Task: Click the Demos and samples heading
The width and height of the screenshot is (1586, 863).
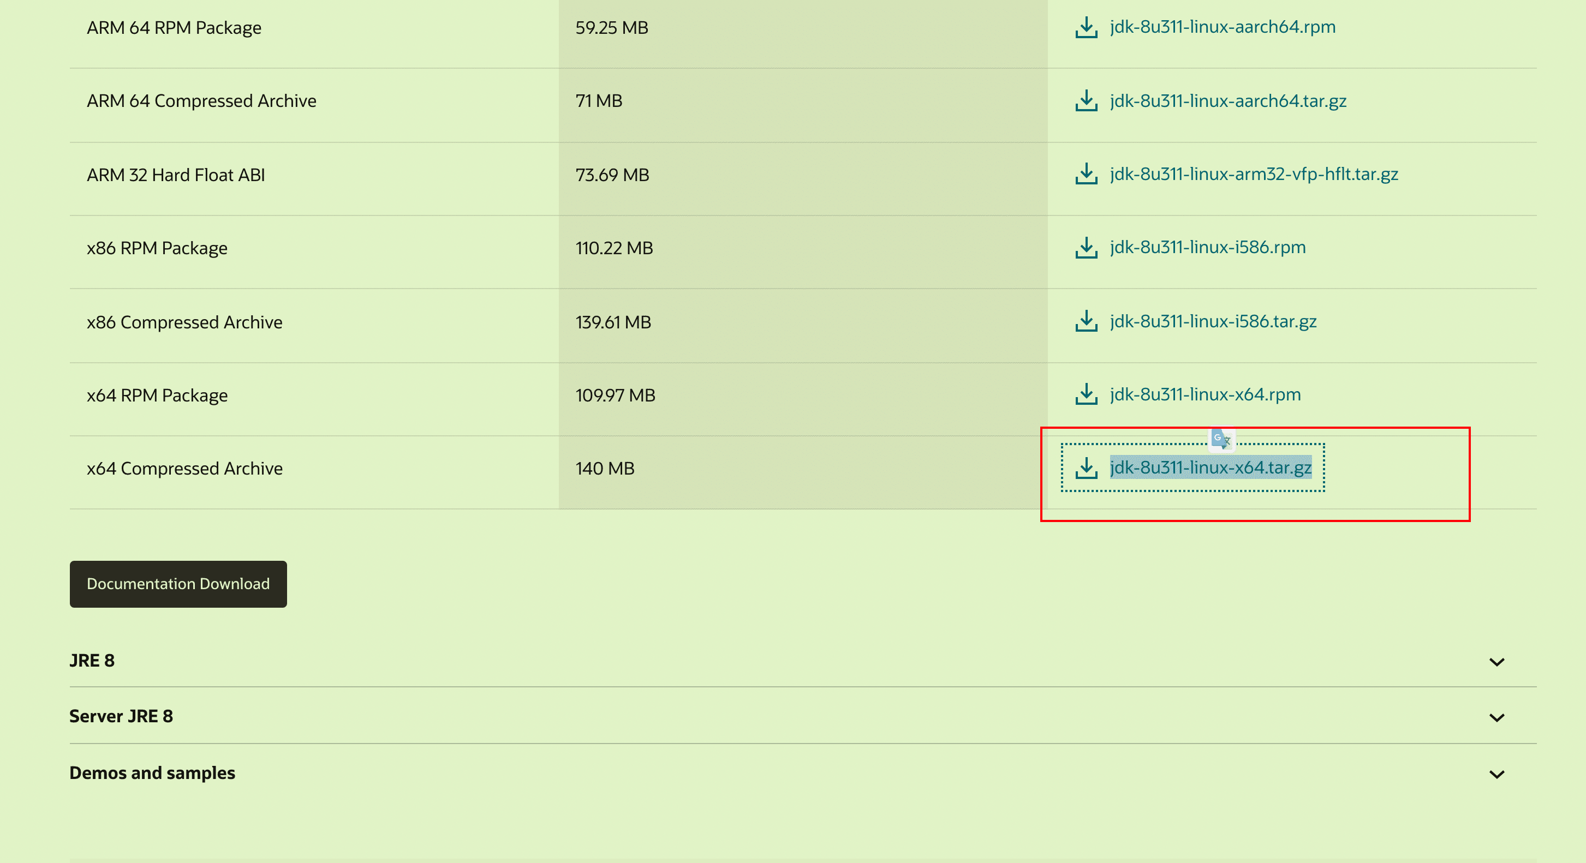Action: [152, 772]
